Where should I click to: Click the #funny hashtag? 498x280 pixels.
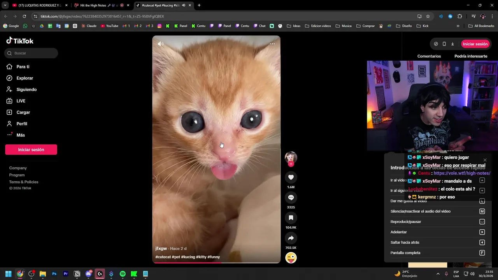click(x=214, y=257)
